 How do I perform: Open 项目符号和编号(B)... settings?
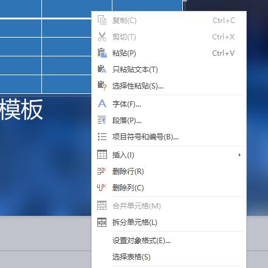[169, 137]
